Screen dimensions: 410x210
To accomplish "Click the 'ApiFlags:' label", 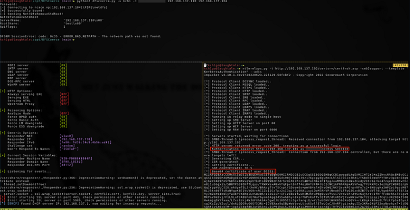I will (8, 27).
